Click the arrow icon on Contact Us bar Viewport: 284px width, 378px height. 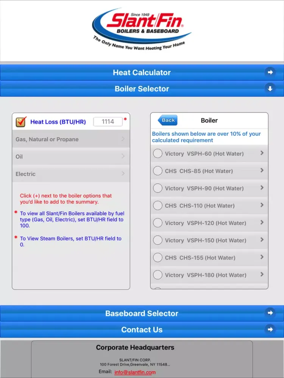[270, 329]
